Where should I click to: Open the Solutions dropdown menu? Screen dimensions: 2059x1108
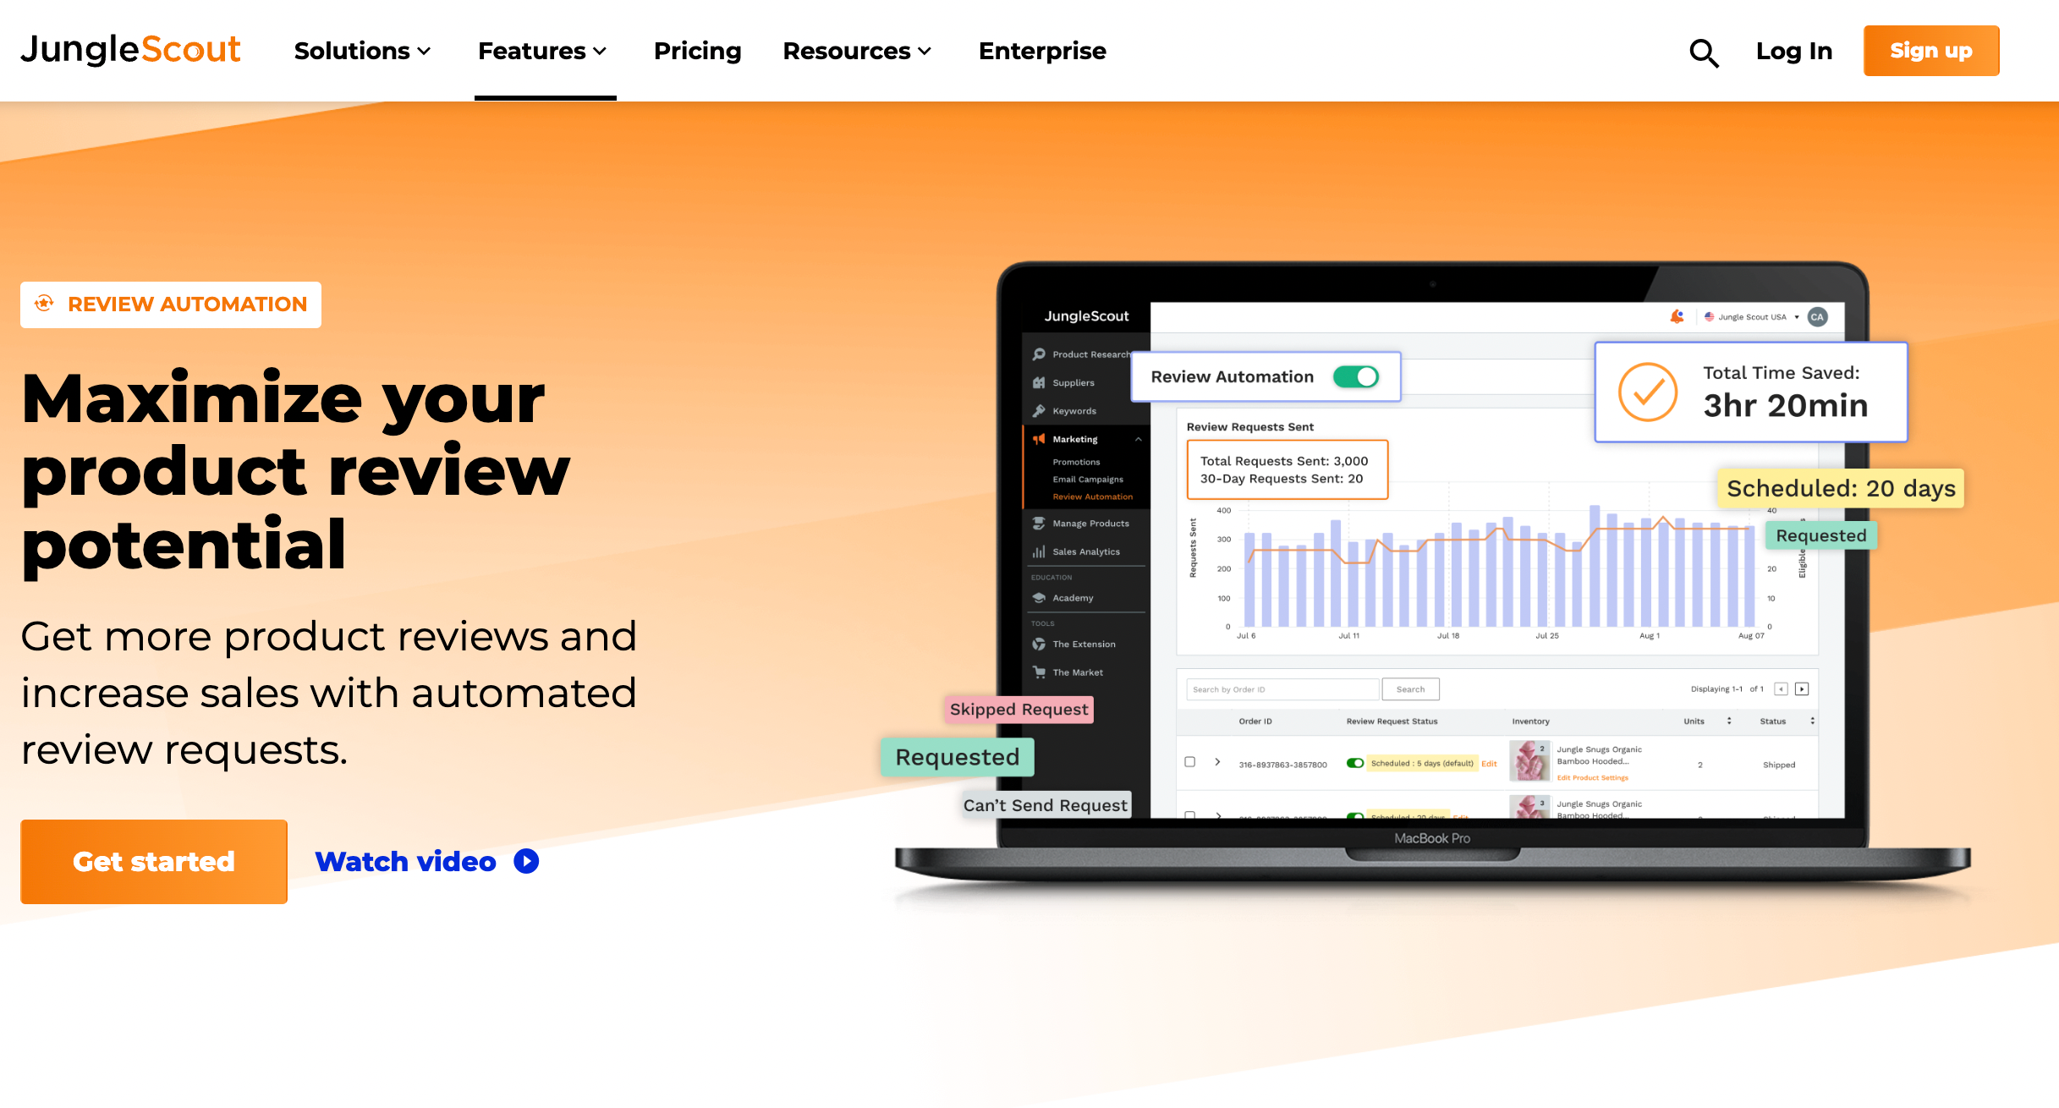point(361,51)
